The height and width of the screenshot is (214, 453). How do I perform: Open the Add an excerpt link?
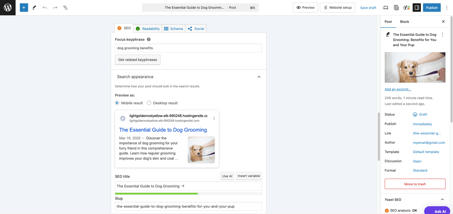tap(398, 89)
